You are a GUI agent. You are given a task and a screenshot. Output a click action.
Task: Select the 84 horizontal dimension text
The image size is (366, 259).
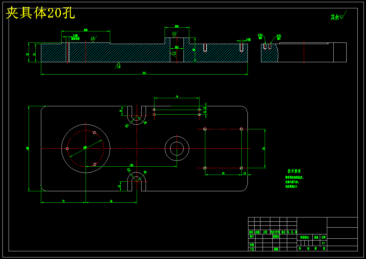coord(111,201)
